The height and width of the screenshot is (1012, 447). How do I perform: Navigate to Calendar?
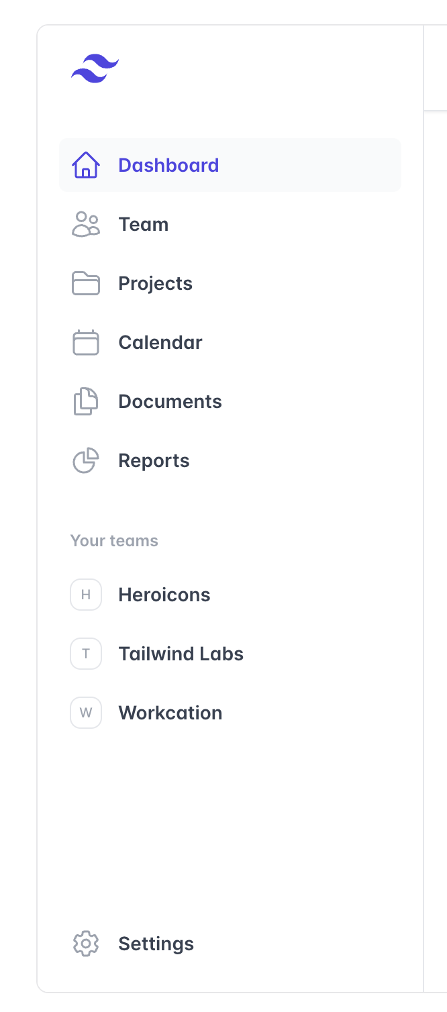point(160,342)
